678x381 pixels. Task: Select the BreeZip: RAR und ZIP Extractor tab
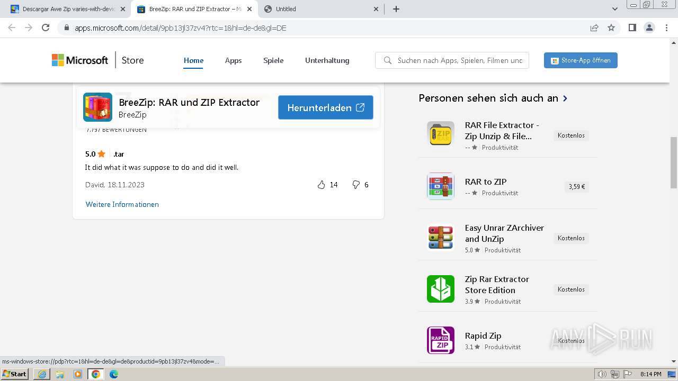point(194,9)
